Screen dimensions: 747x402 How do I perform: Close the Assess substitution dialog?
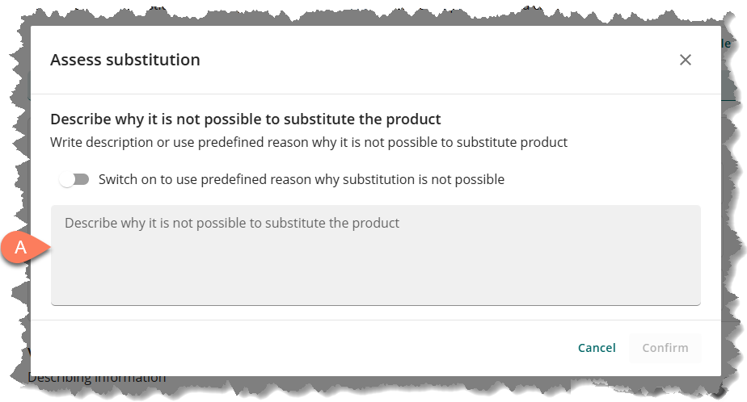point(686,60)
